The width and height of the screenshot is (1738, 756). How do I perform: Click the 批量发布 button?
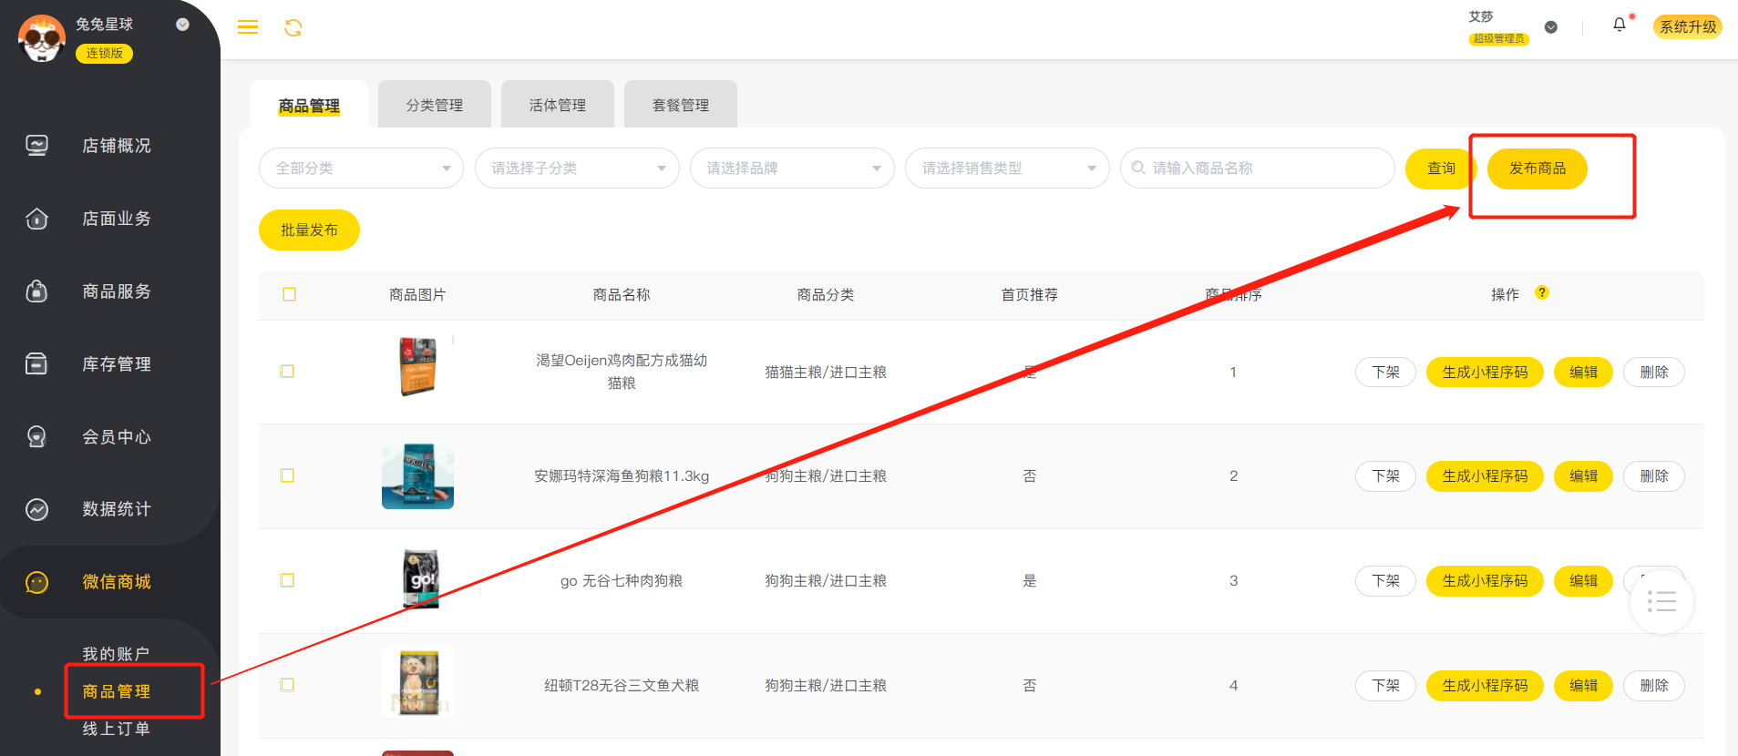tap(309, 230)
